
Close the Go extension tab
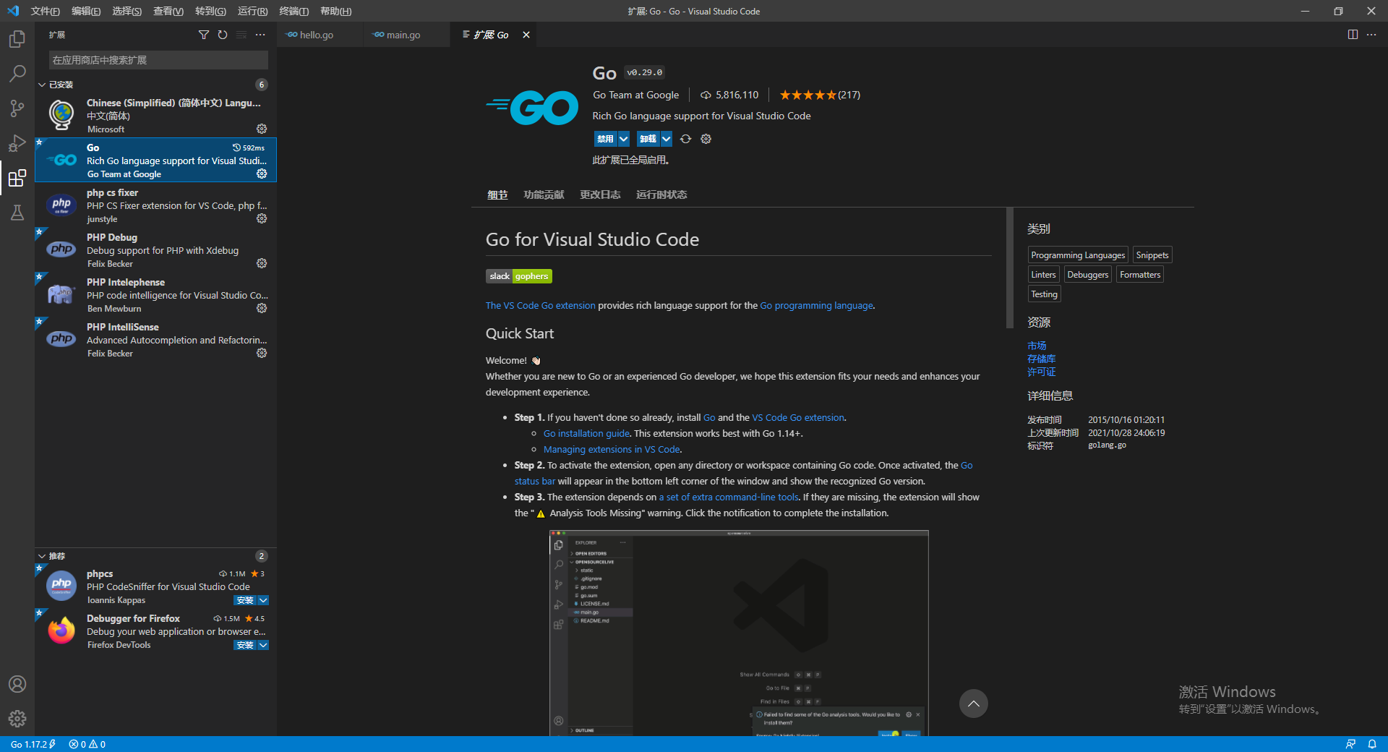526,35
